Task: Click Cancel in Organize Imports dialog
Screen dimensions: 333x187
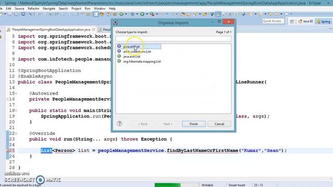Action: coord(219,124)
